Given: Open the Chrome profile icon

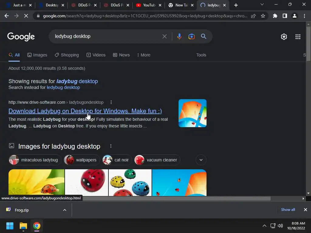Looking at the screenshot, I should coord(295,16).
